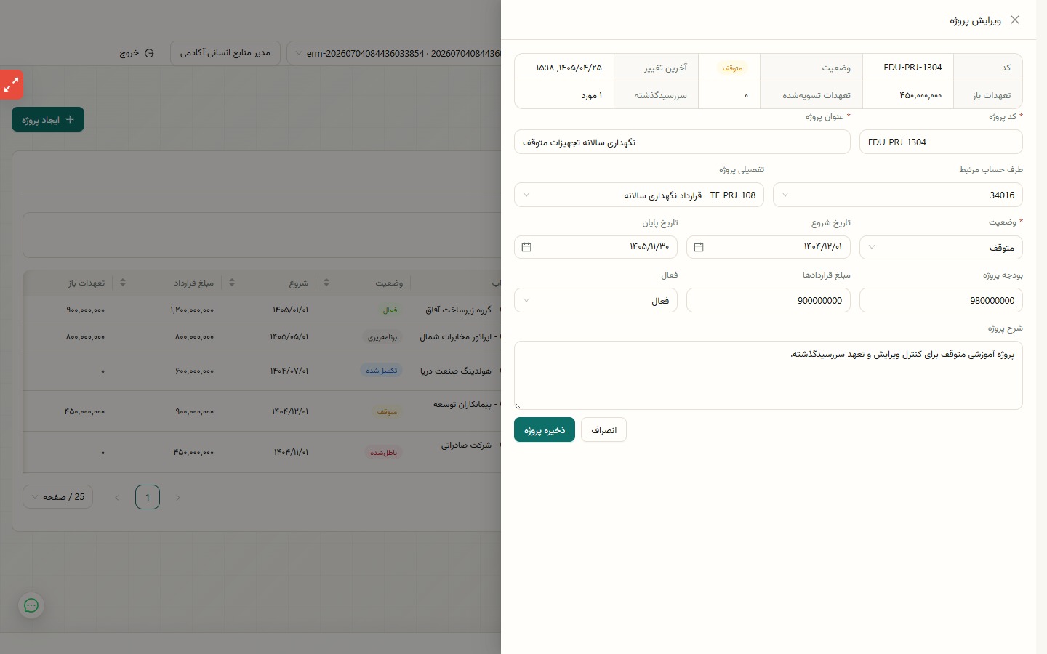The image size is (1047, 654).
Task: Click the بودجه پروژه field with 980000000
Action: point(941,300)
